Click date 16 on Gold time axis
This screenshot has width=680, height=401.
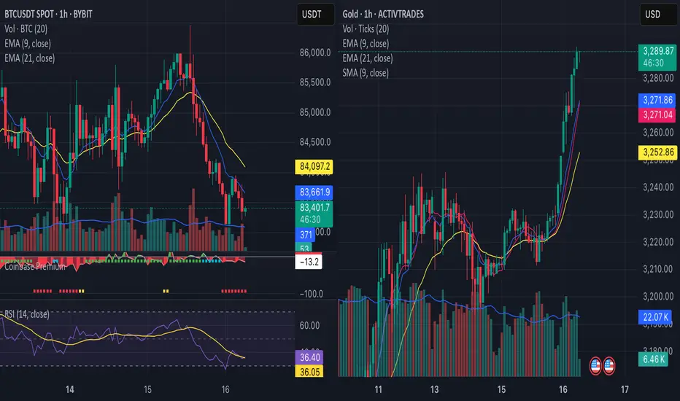pos(563,389)
